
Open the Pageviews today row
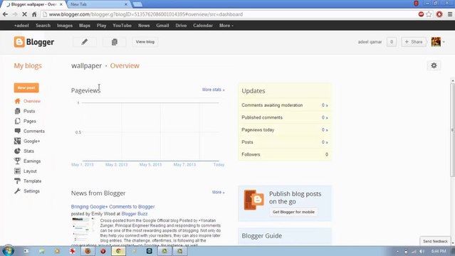click(x=285, y=130)
